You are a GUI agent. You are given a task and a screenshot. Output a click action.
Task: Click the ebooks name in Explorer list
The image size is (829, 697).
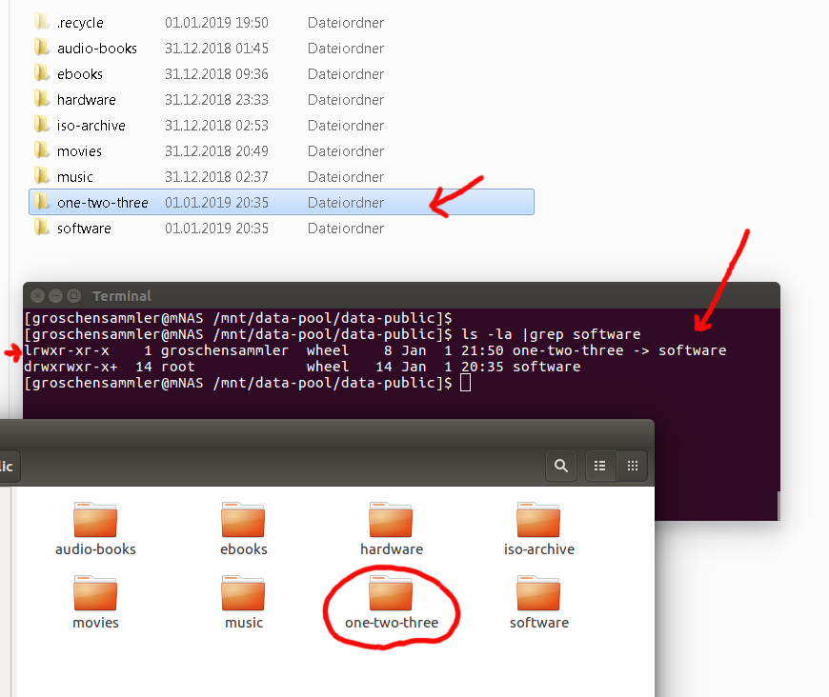(80, 74)
